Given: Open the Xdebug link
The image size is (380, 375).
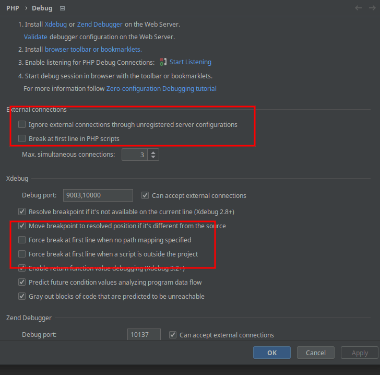Looking at the screenshot, I should tap(56, 25).
